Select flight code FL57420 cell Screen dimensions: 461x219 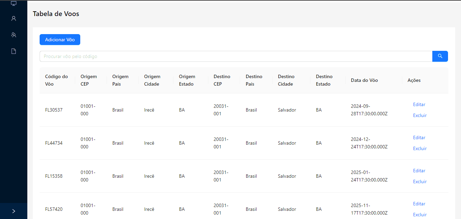click(54, 209)
